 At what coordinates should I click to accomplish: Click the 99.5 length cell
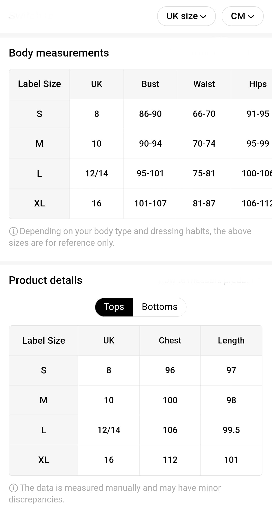coord(231,430)
